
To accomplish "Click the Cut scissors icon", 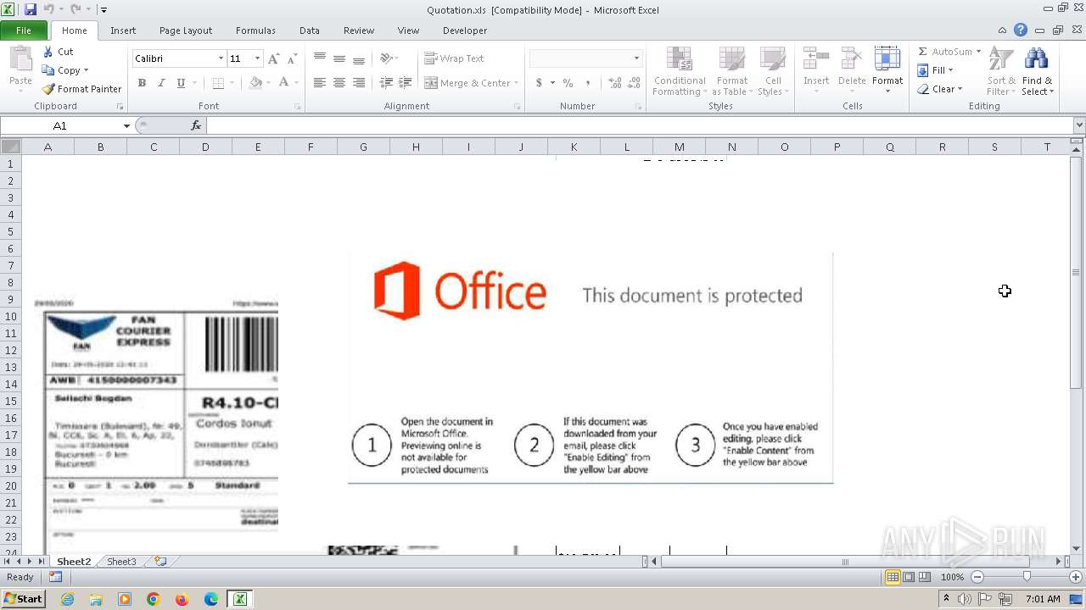I will tap(48, 52).
